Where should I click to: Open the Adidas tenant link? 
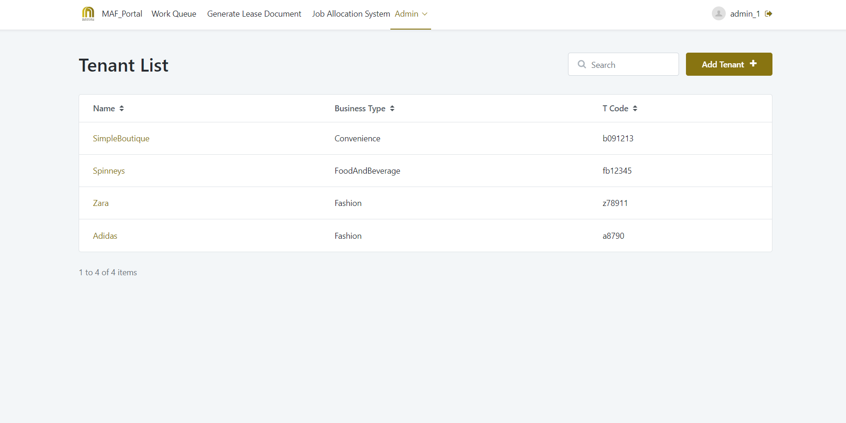105,236
